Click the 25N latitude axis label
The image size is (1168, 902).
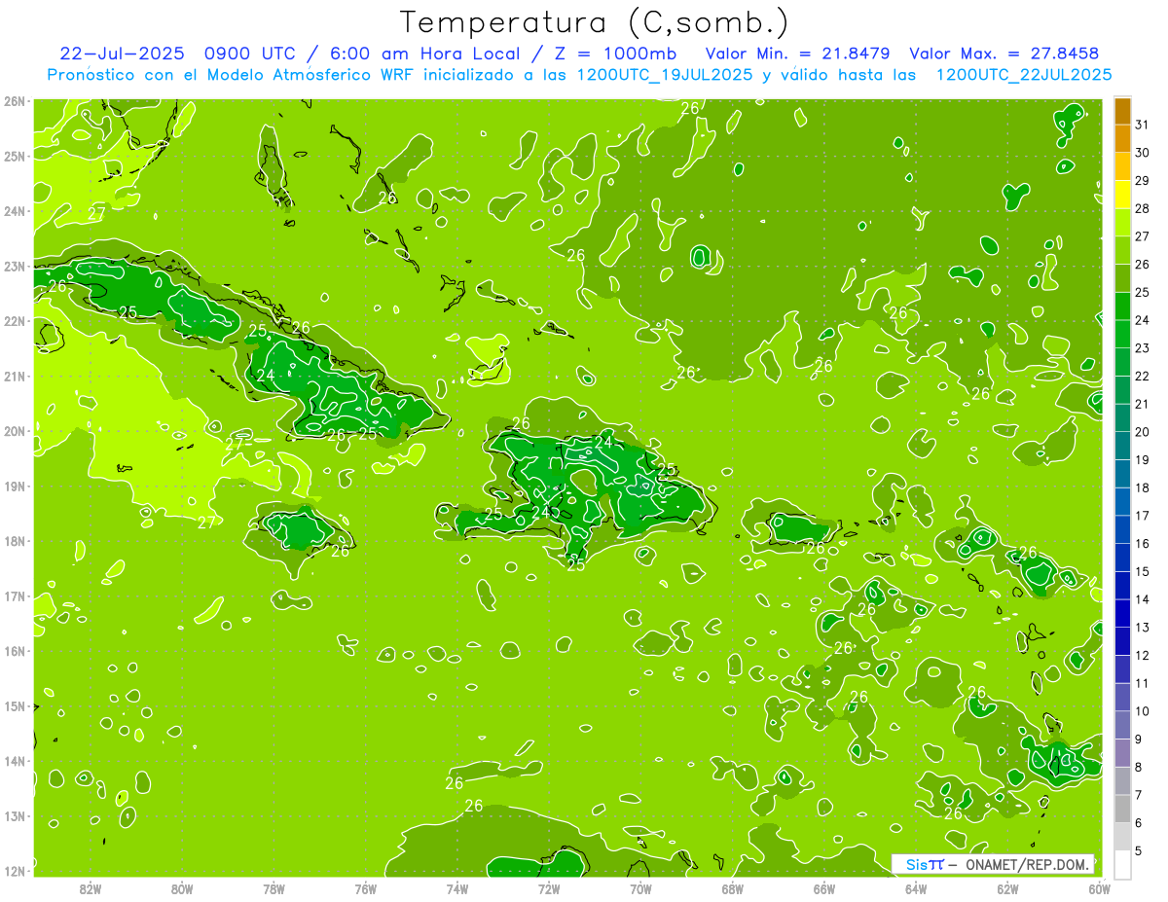coord(15,156)
